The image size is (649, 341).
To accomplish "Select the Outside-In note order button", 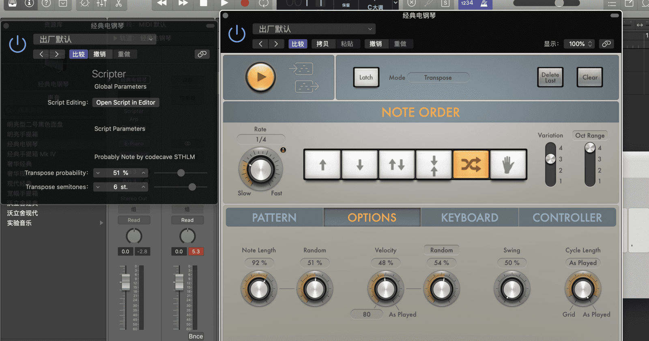I will [434, 164].
